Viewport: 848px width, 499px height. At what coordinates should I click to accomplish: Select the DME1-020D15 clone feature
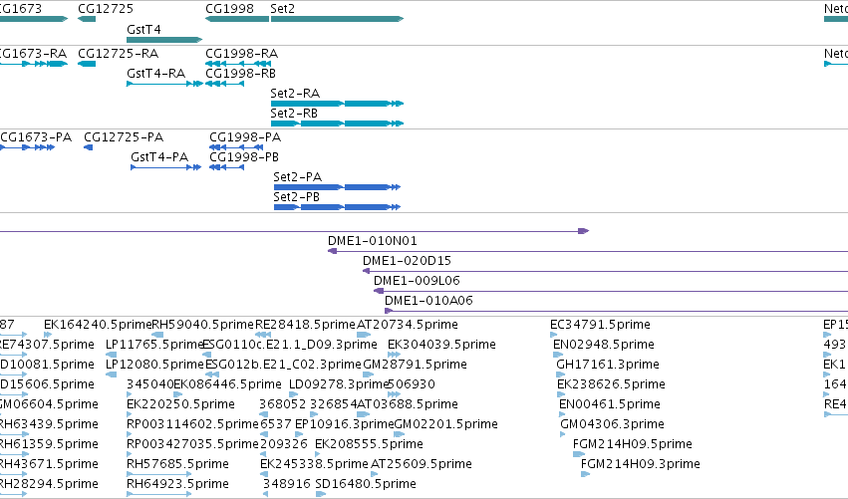[x=605, y=271]
